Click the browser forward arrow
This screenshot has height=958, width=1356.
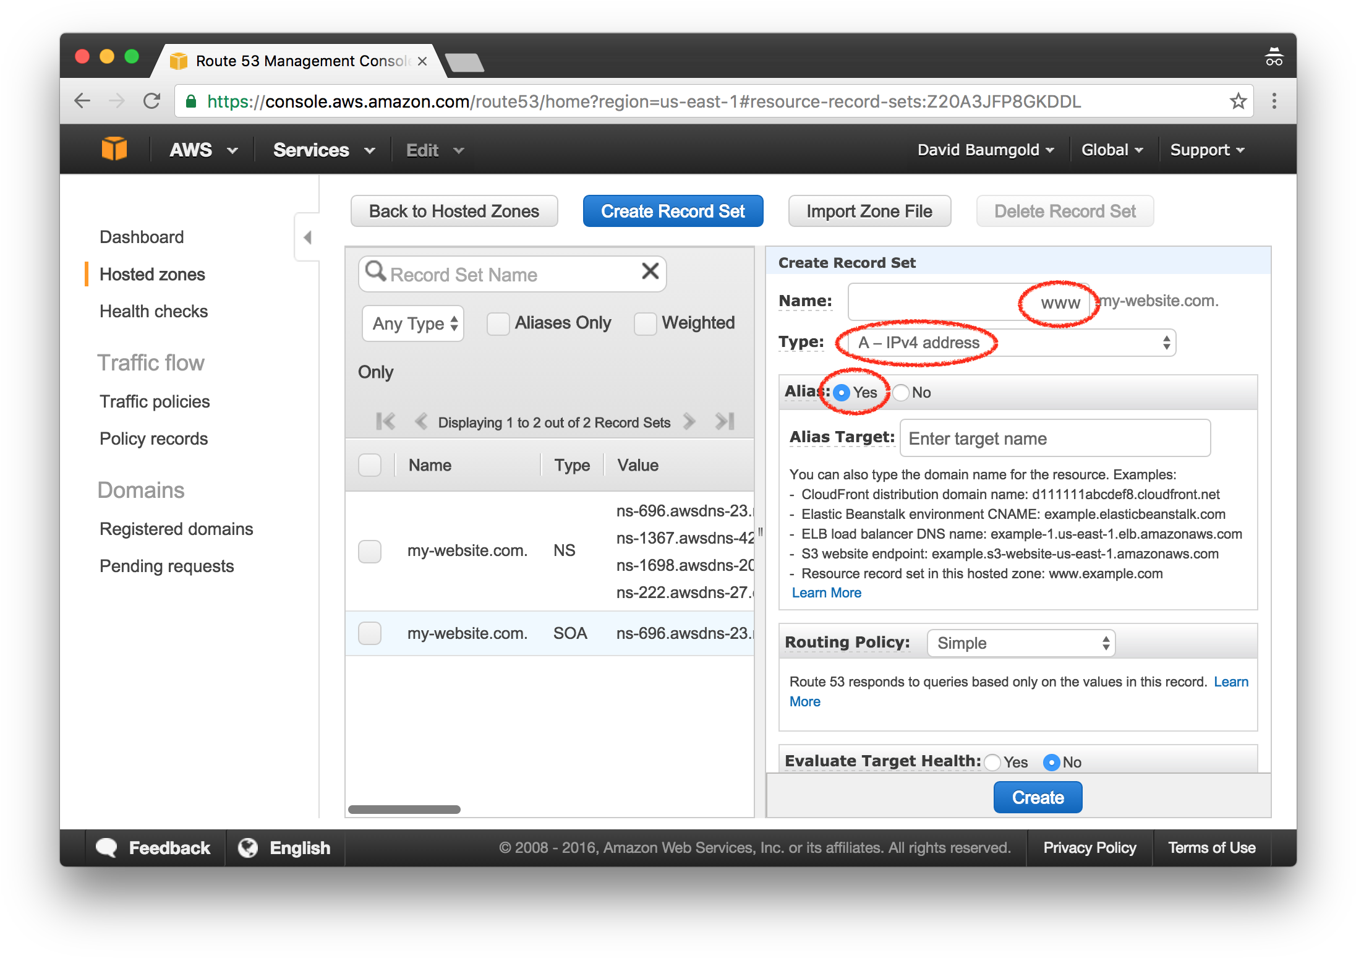(x=116, y=101)
